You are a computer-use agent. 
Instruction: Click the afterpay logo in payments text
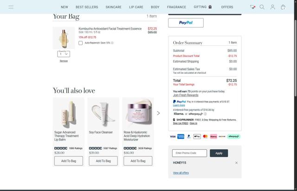click(196, 114)
